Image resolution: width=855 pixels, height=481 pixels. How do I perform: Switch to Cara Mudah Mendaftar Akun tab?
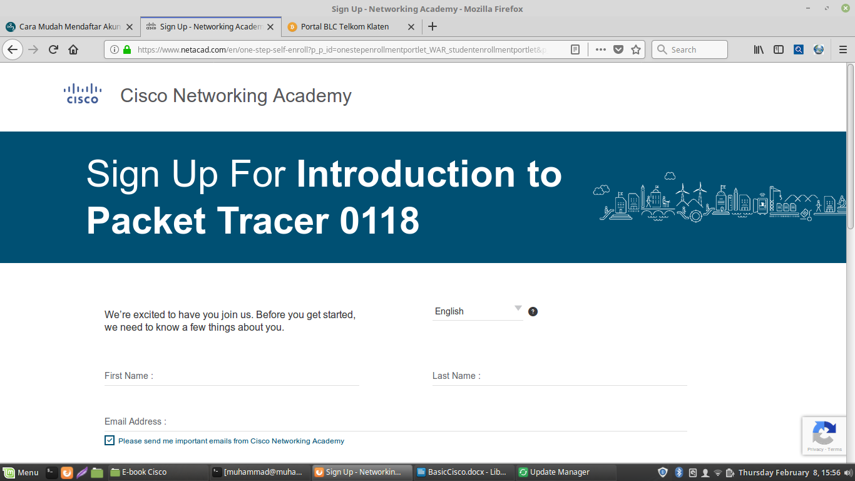pyautogui.click(x=69, y=26)
